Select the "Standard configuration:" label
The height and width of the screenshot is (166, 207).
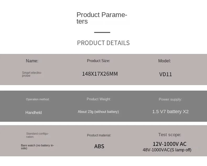37,135
